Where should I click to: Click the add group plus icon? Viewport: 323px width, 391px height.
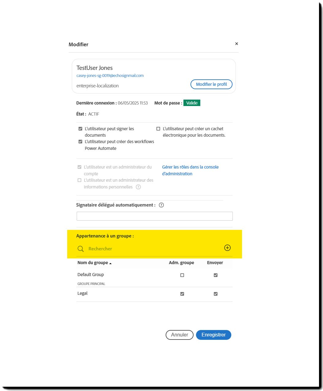point(227,248)
